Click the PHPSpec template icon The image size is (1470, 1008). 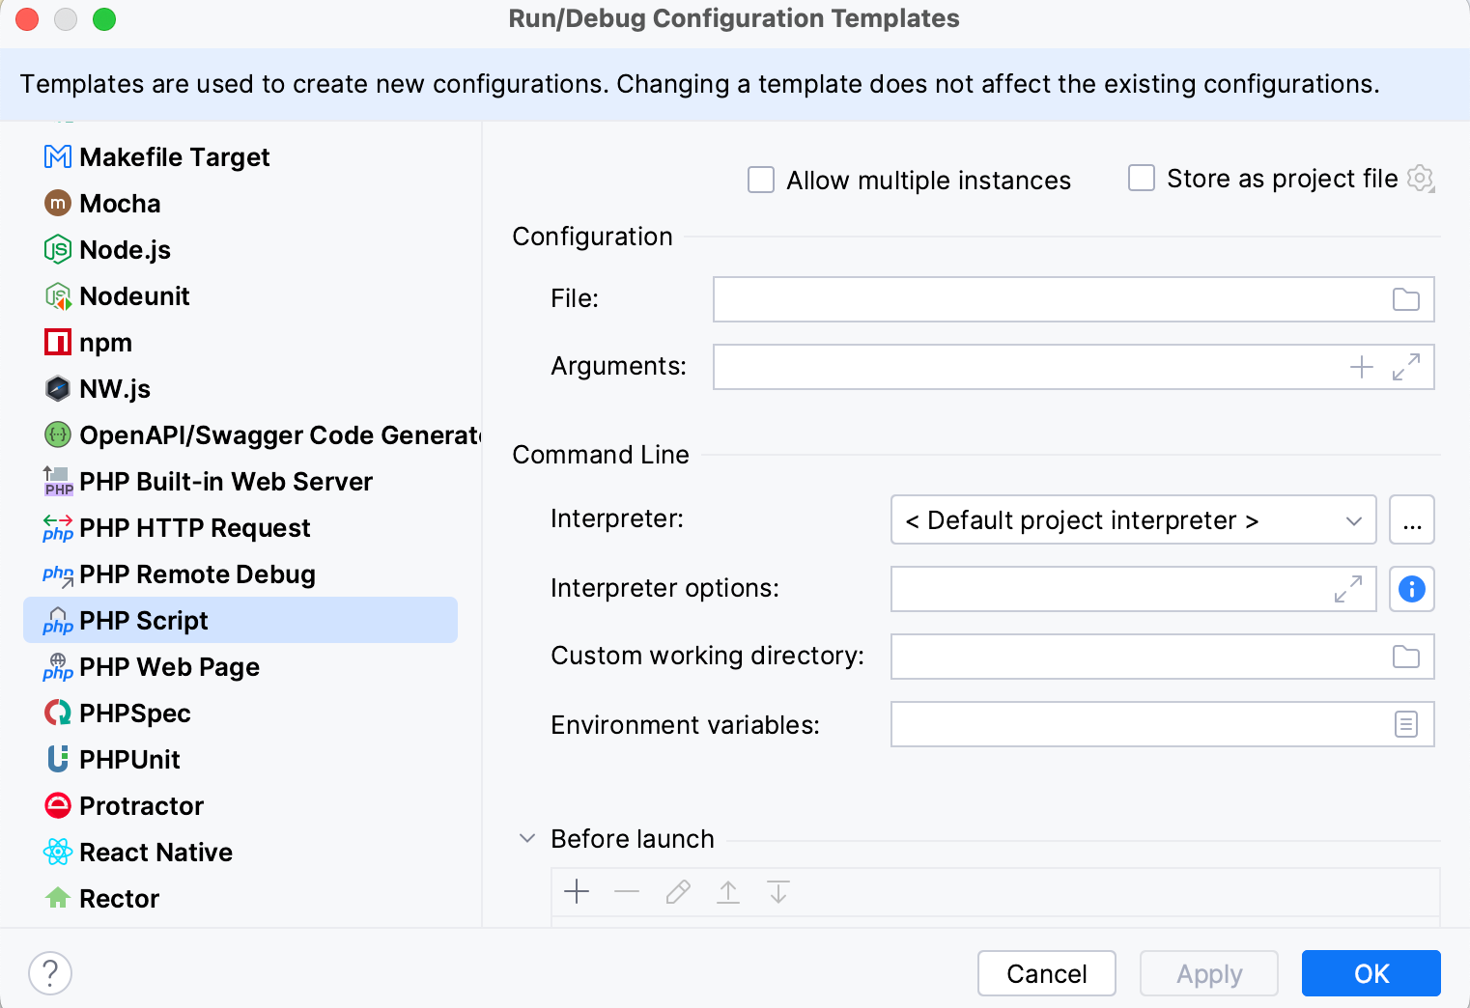pos(58,713)
